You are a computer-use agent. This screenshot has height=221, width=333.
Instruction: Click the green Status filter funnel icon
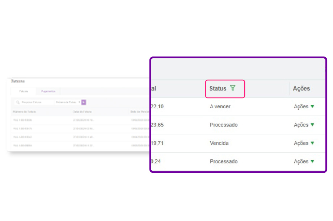pyautogui.click(x=233, y=88)
